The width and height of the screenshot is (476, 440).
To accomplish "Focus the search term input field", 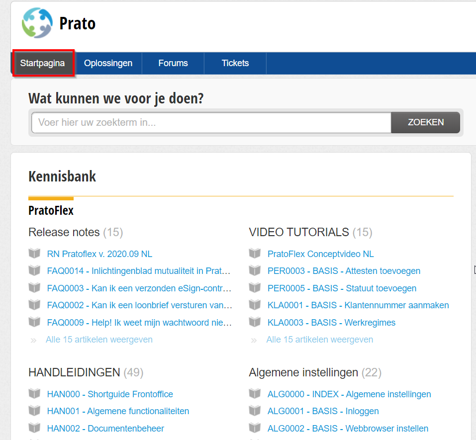I will click(211, 122).
